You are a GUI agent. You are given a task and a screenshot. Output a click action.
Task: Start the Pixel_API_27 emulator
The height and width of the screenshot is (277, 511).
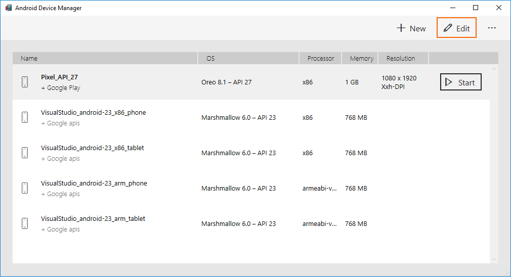[461, 82]
